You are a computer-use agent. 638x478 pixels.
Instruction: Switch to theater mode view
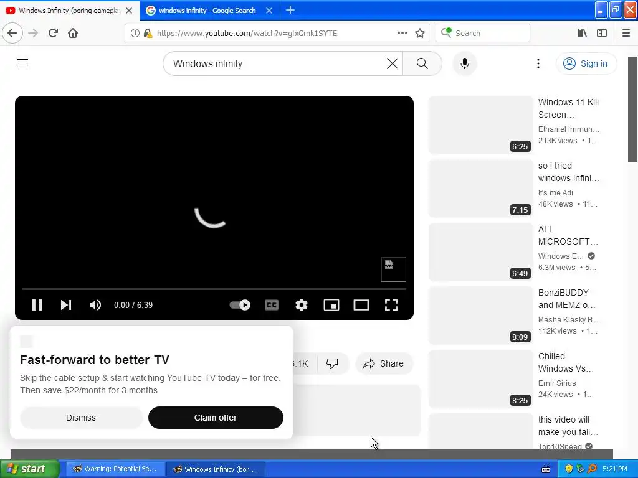point(361,305)
